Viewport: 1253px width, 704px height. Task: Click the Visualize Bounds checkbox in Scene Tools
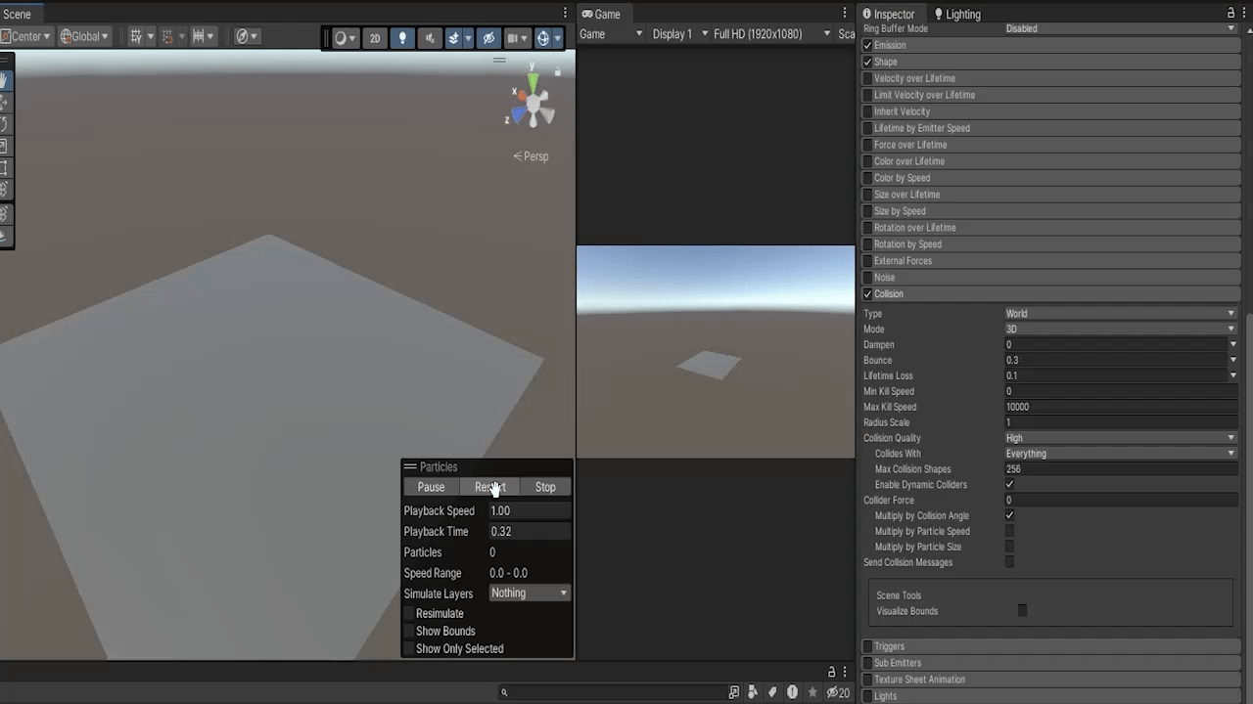click(1022, 611)
